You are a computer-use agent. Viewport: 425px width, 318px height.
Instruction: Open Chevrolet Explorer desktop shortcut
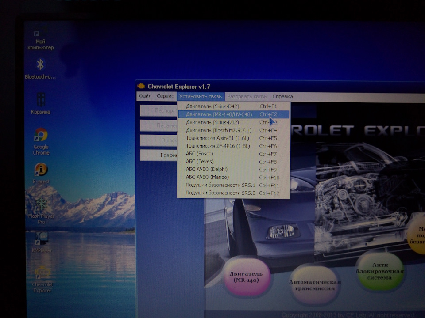click(x=42, y=279)
